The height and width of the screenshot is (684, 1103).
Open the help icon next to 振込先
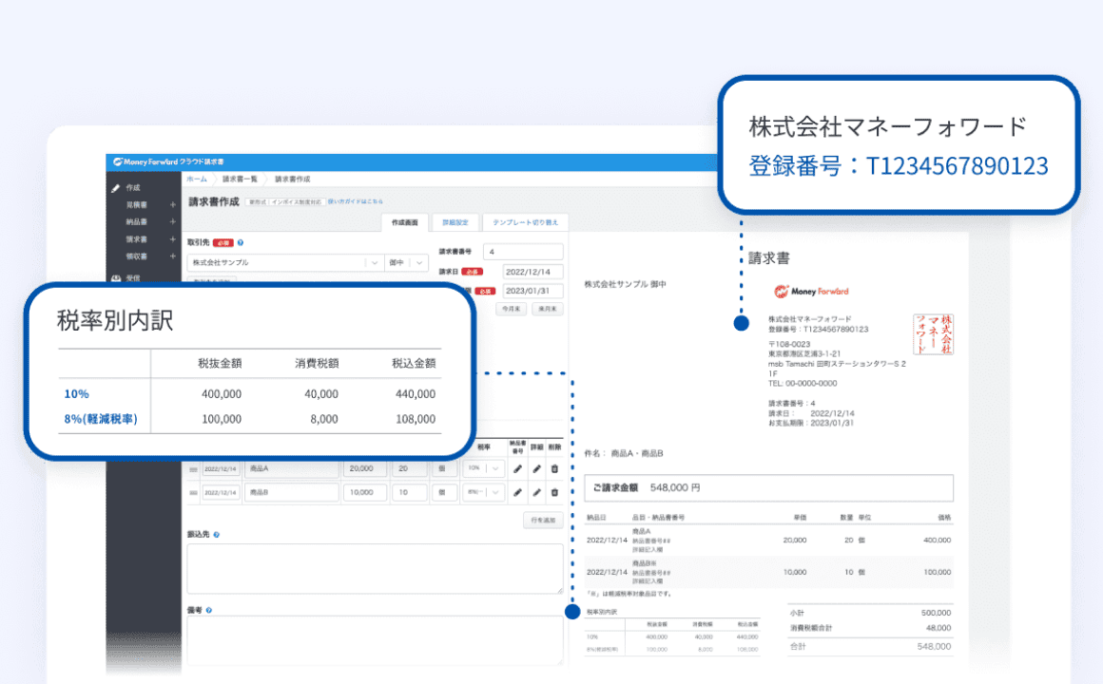click(x=217, y=535)
